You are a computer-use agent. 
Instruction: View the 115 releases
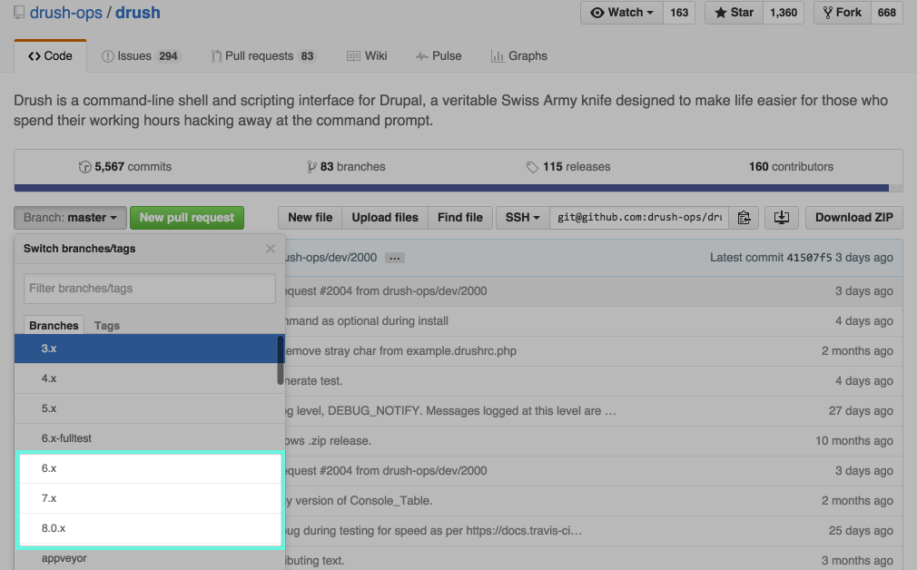[x=567, y=167]
